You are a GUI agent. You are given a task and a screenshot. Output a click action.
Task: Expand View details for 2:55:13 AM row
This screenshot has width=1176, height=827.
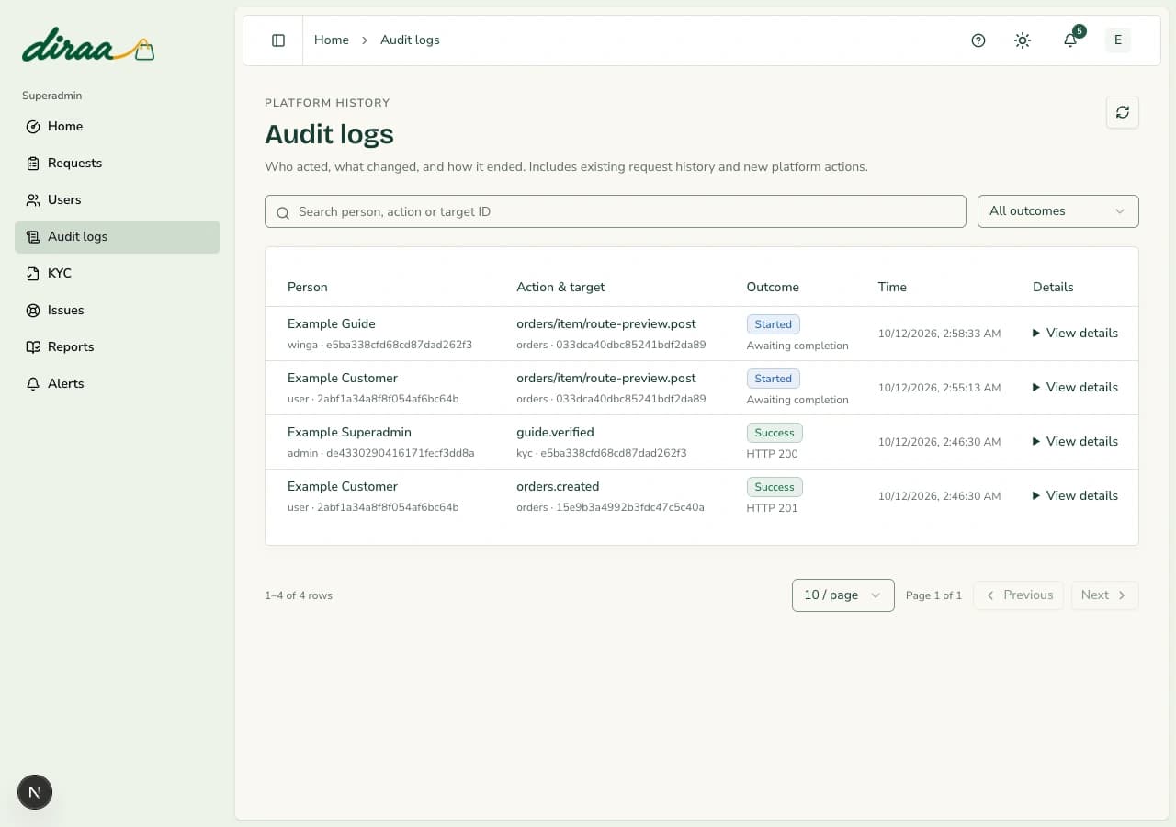coord(1075,388)
